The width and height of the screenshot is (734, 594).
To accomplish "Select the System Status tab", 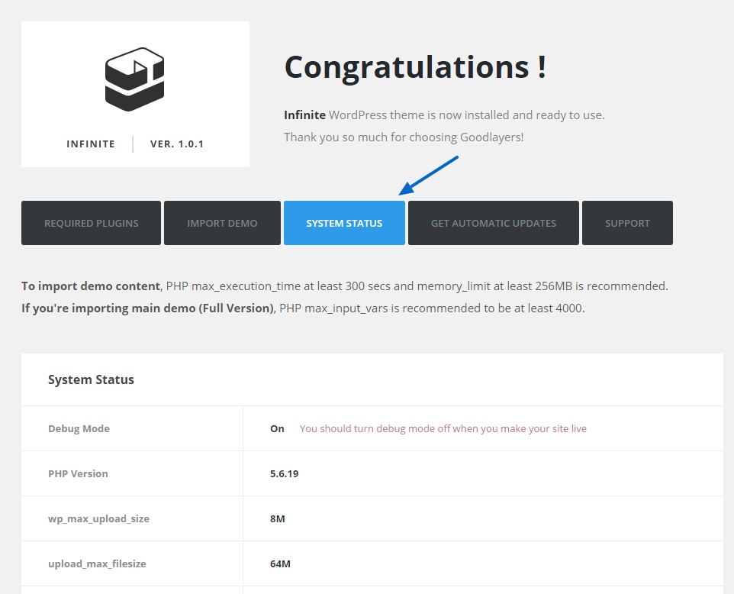I will [x=344, y=223].
